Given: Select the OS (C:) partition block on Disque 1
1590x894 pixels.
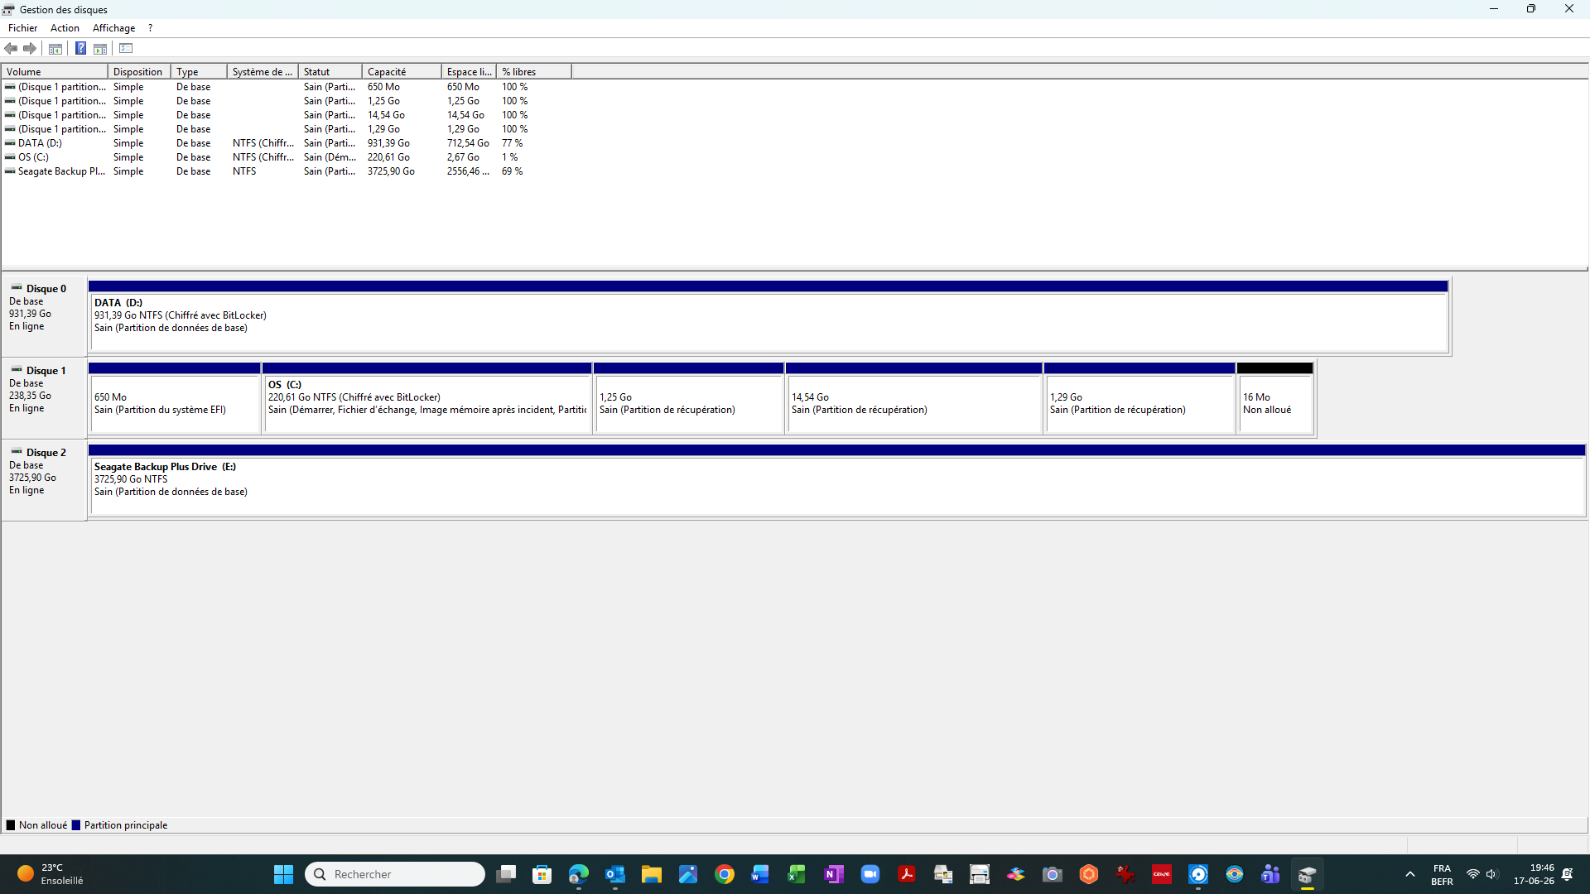Looking at the screenshot, I should coord(427,398).
